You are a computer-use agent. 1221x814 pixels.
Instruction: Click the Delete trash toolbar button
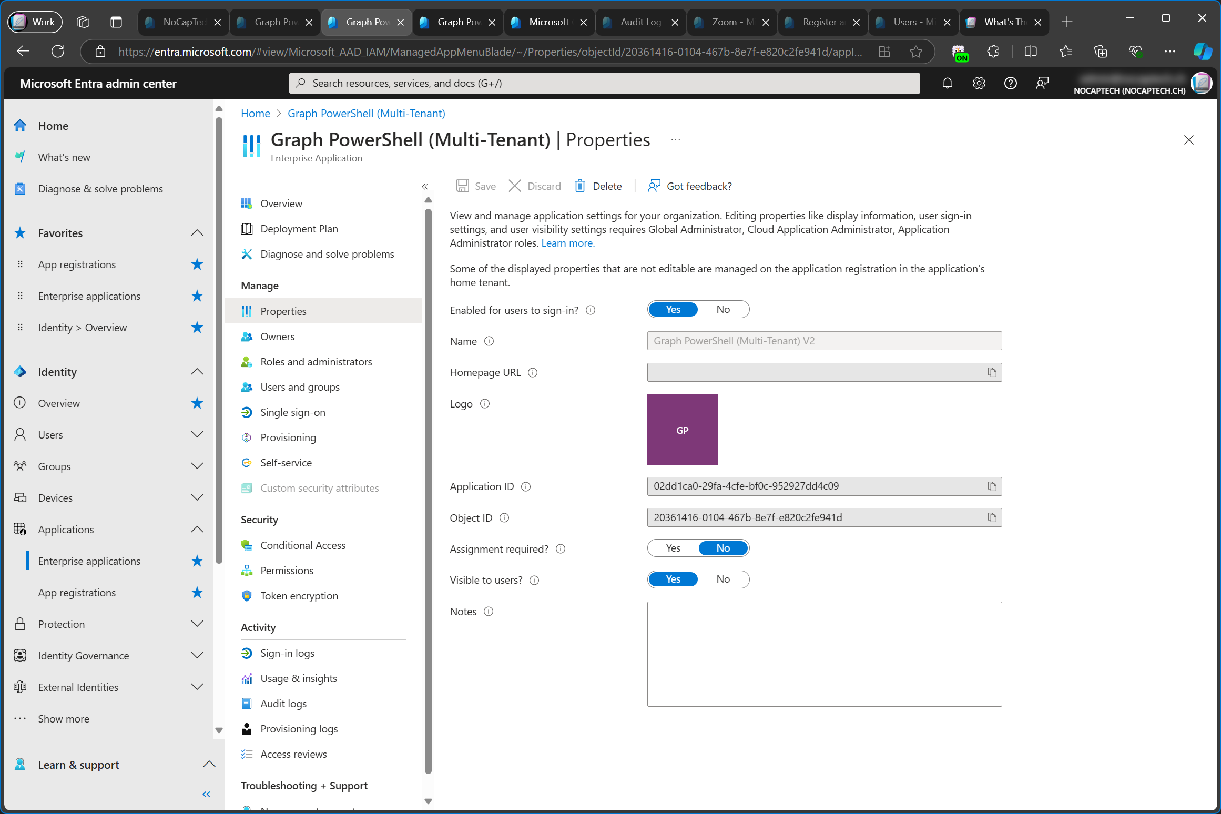pos(598,186)
